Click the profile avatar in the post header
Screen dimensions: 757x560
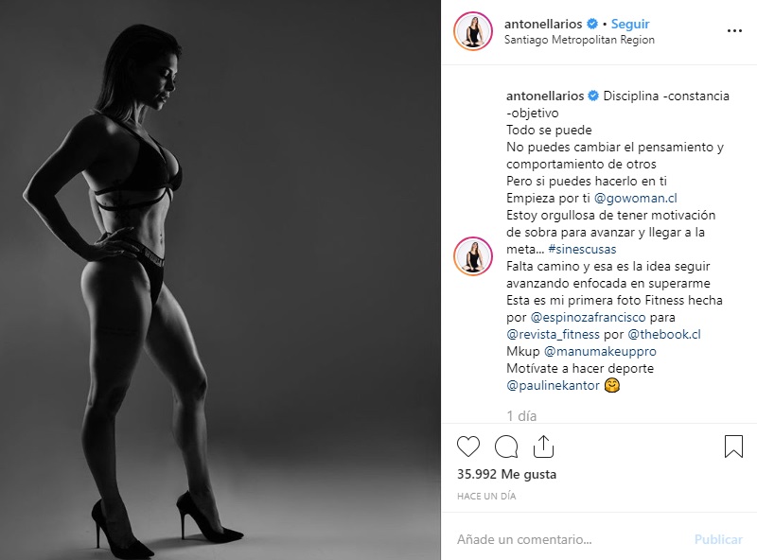(x=473, y=31)
